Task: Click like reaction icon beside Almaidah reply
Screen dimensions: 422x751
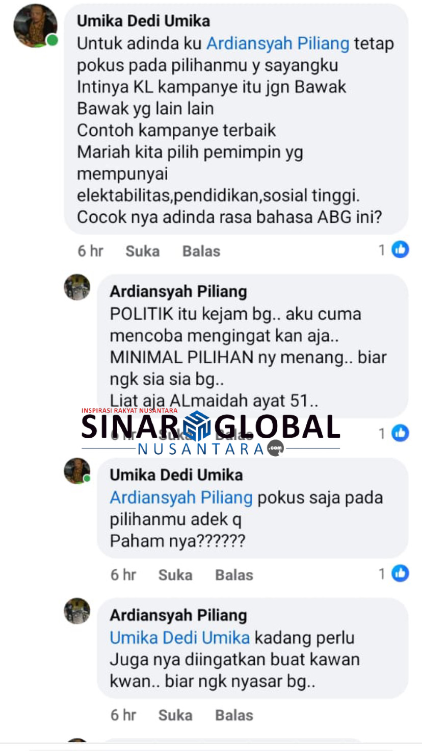Action: tap(400, 433)
